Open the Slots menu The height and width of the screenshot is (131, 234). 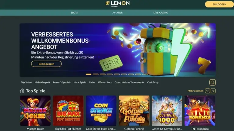pos(74,13)
